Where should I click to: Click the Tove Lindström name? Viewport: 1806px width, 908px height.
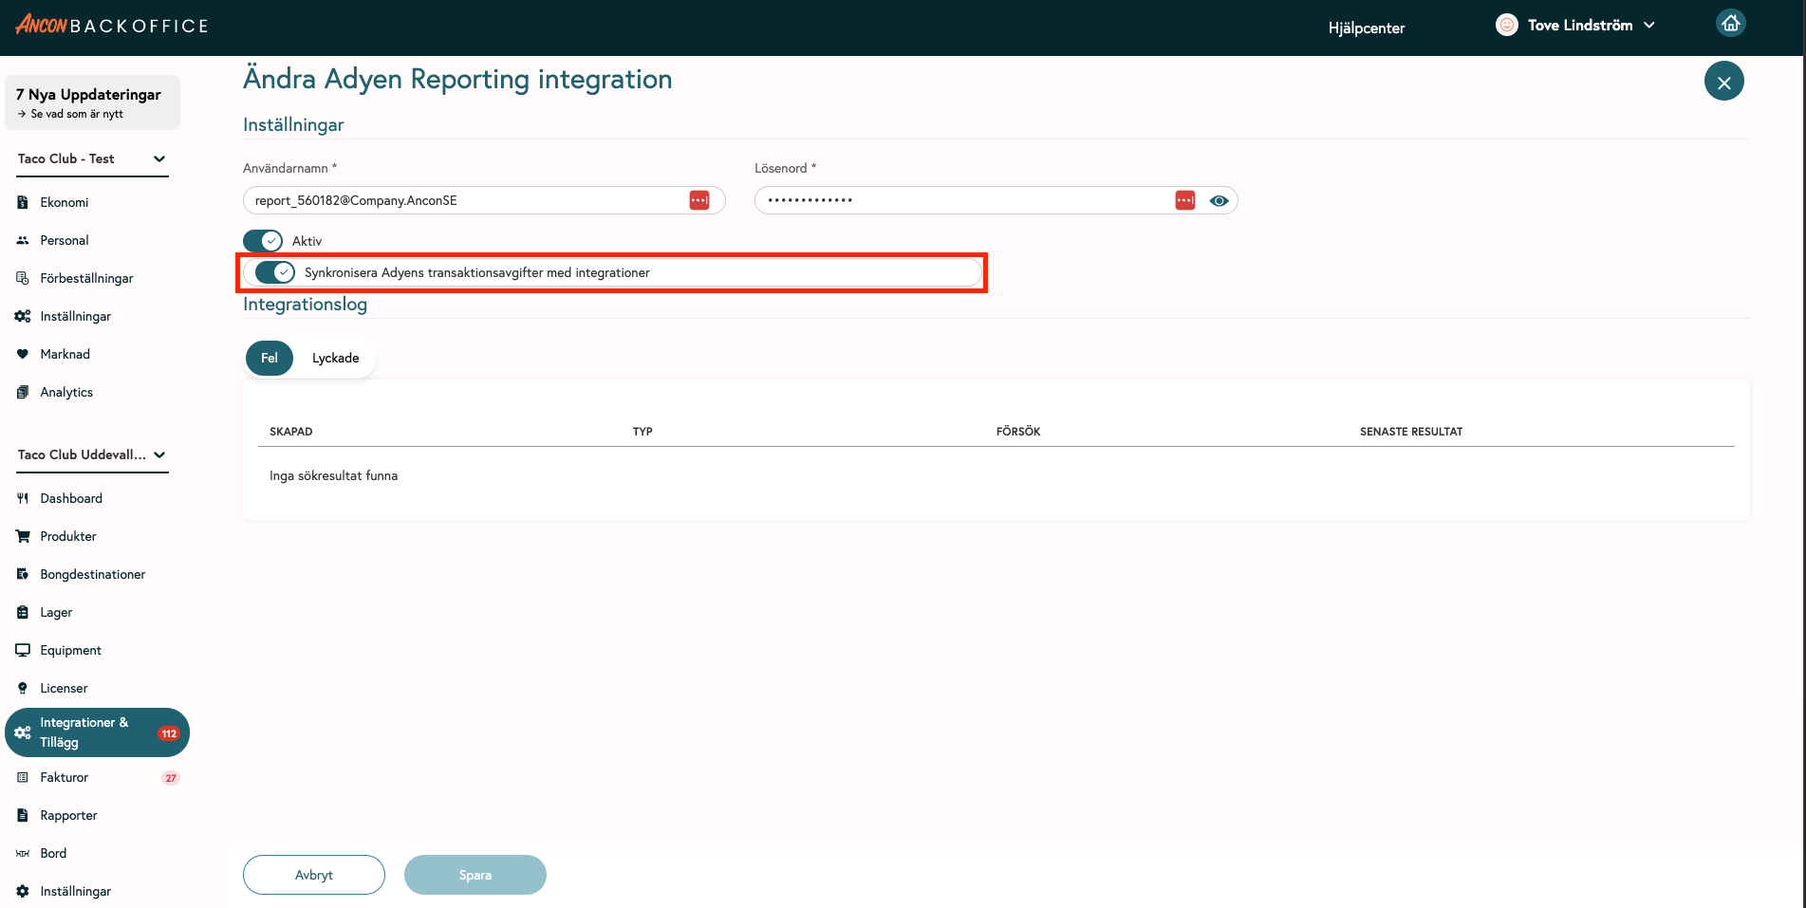click(1580, 26)
